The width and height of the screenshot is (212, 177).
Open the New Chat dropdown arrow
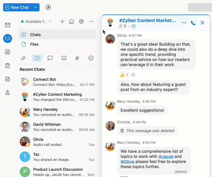tap(36, 7)
